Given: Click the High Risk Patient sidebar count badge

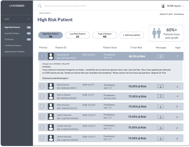Looking at the screenshot, I should point(29,27).
